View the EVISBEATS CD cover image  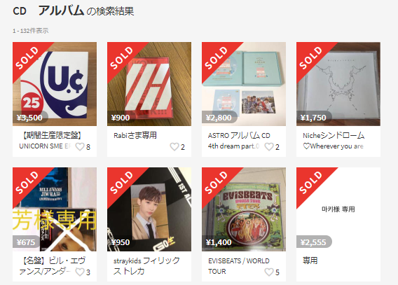click(x=244, y=209)
